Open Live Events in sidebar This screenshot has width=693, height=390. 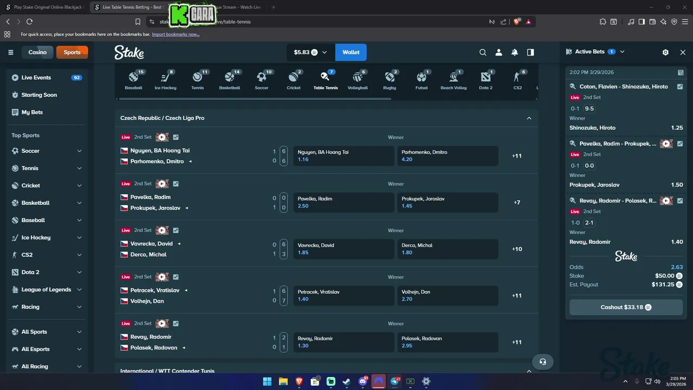click(46, 77)
